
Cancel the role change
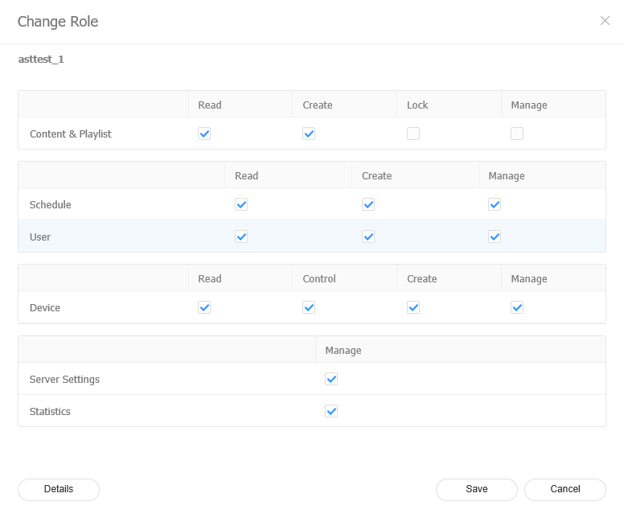pyautogui.click(x=564, y=489)
